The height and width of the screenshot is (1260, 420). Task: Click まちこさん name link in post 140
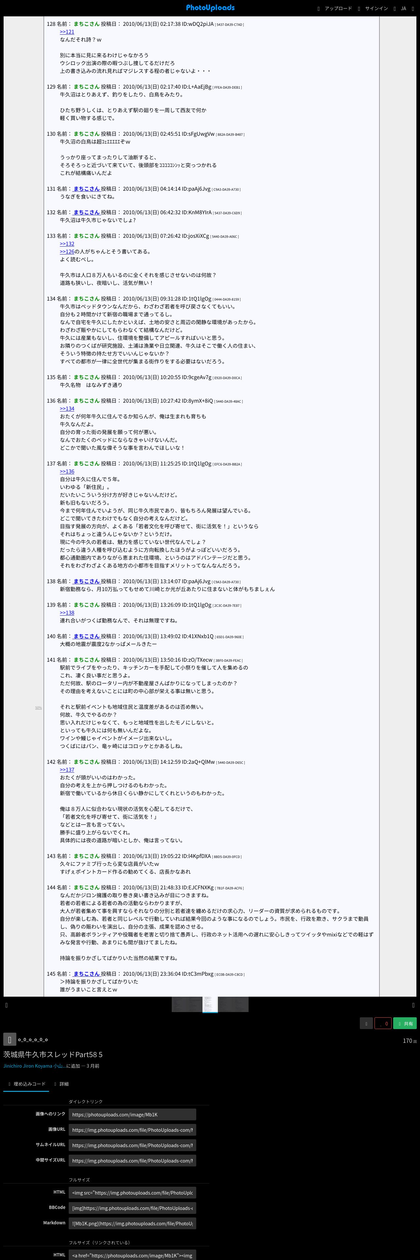(87, 636)
